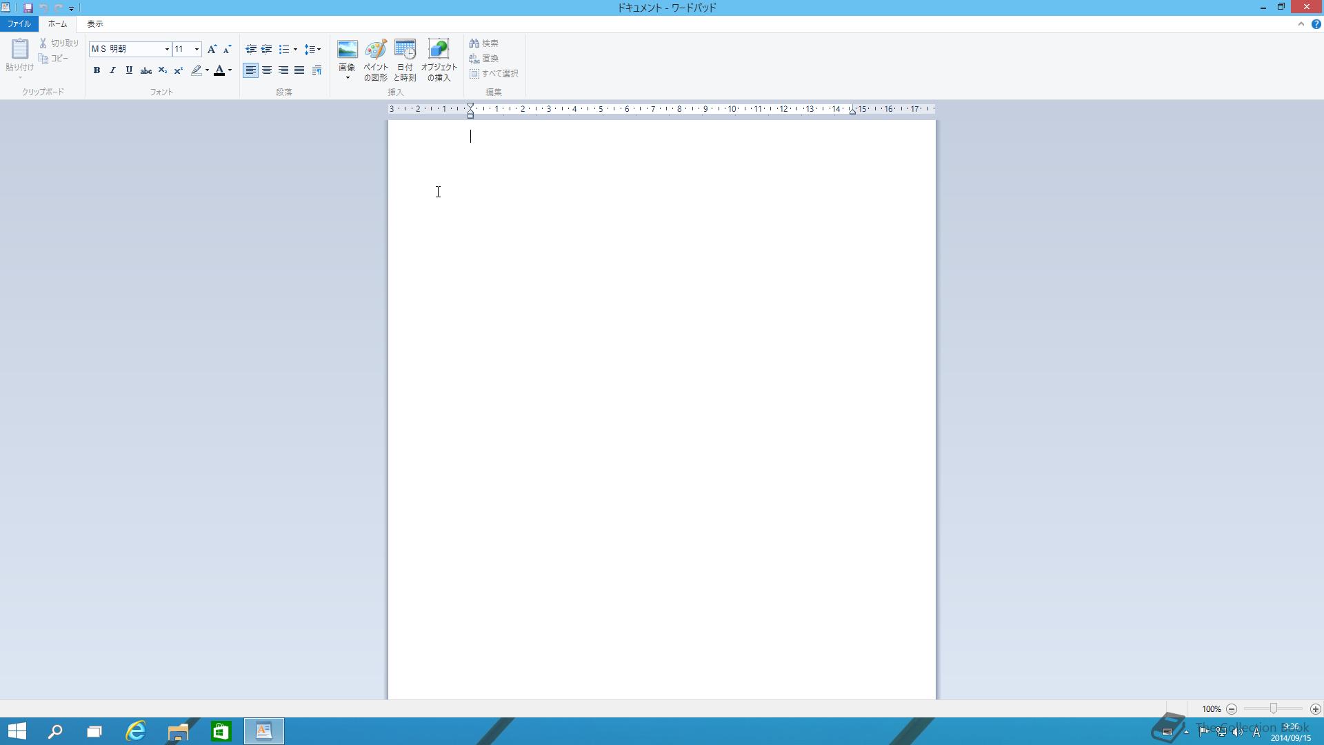Viewport: 1324px width, 745px height.
Task: Toggle Italic formatting
Action: [112, 70]
